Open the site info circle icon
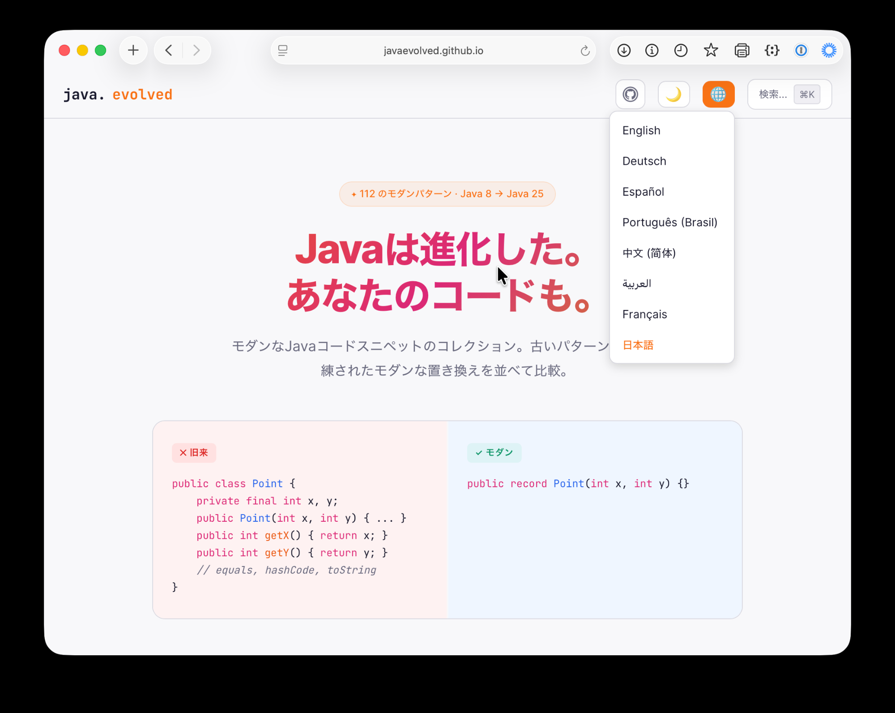This screenshot has width=895, height=713. click(x=652, y=51)
